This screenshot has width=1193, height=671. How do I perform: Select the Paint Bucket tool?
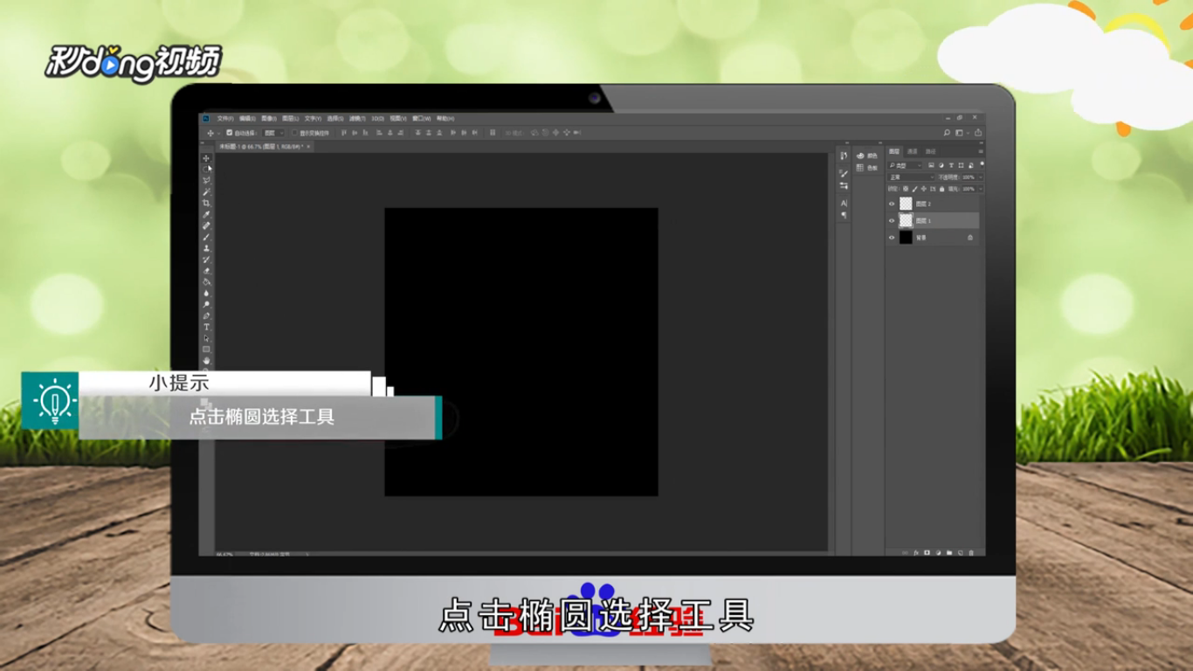pos(206,281)
